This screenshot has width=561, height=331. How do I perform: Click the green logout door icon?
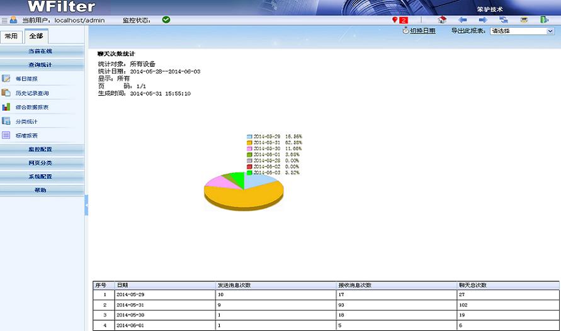coord(544,20)
